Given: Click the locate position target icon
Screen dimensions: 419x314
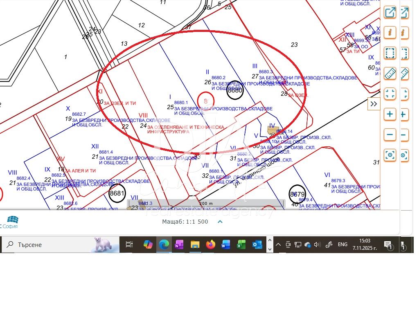Looking at the screenshot, I should [390, 155].
